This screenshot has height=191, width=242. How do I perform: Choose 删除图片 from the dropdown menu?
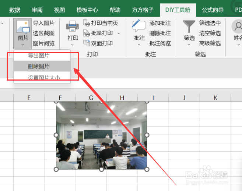(42, 66)
